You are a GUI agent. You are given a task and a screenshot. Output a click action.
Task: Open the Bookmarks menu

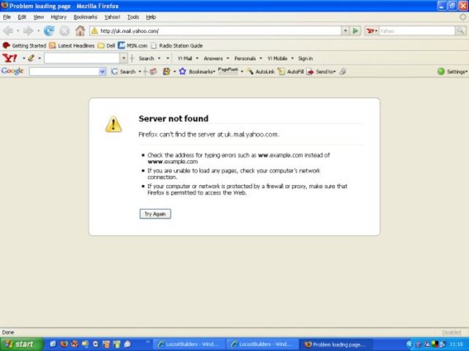pyautogui.click(x=85, y=16)
